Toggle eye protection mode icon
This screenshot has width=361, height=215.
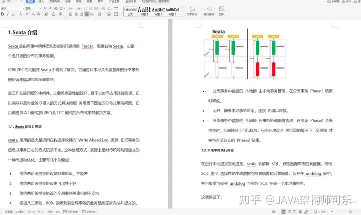tap(274, 212)
